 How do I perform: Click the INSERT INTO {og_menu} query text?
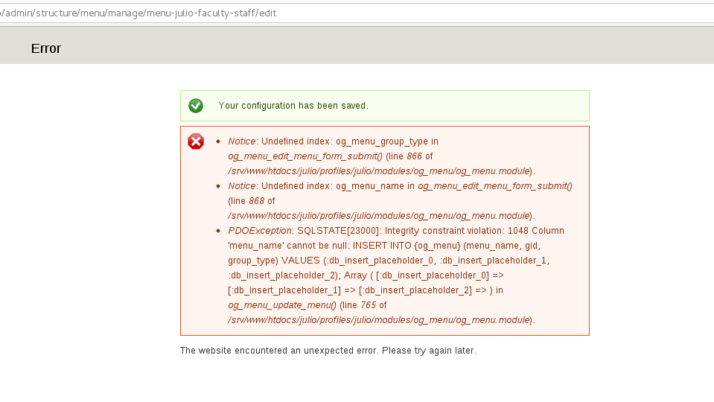pos(407,246)
